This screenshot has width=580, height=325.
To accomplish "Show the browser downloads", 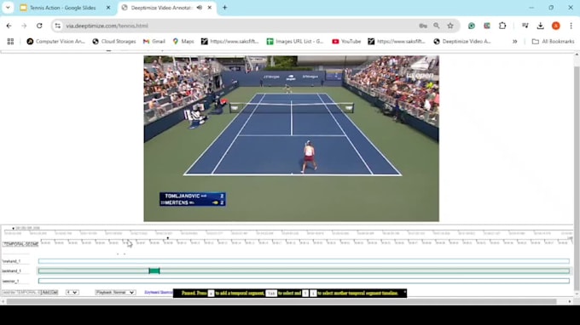I will click(x=541, y=26).
